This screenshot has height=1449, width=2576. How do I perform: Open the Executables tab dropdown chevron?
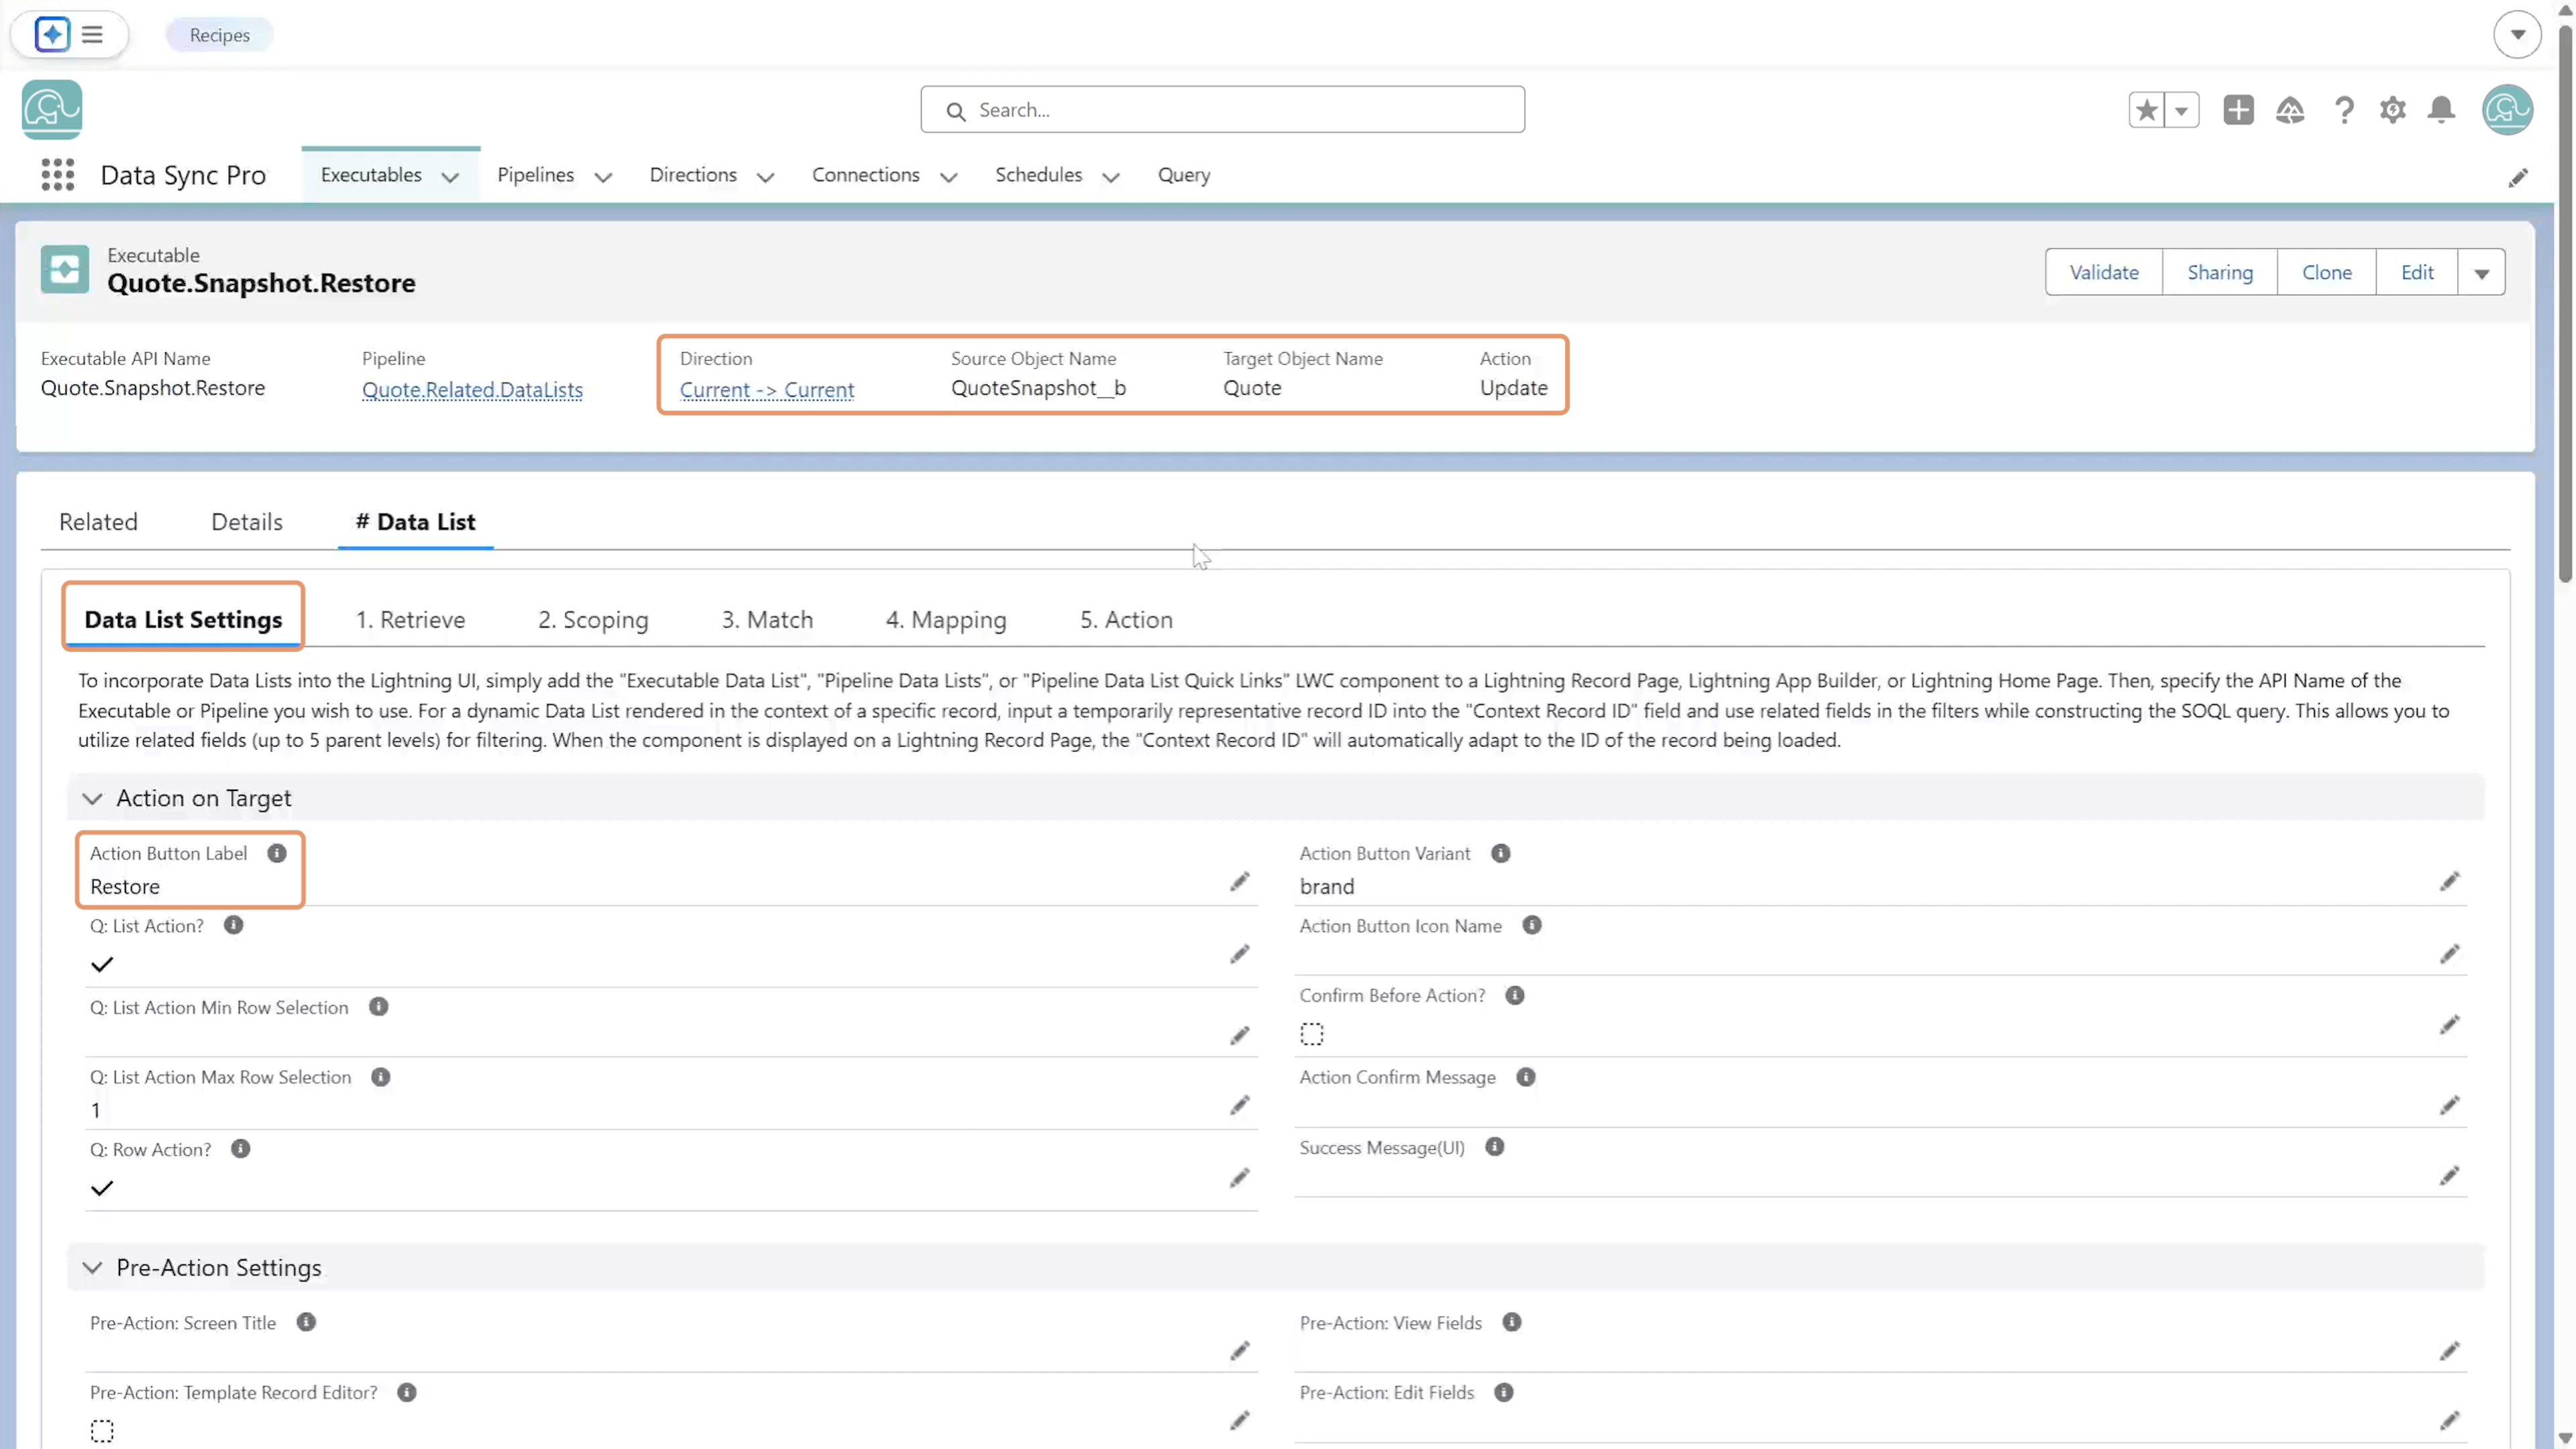tap(450, 177)
